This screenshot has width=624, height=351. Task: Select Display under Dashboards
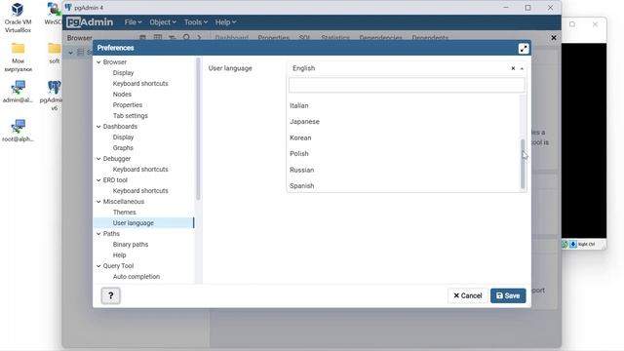click(x=123, y=137)
